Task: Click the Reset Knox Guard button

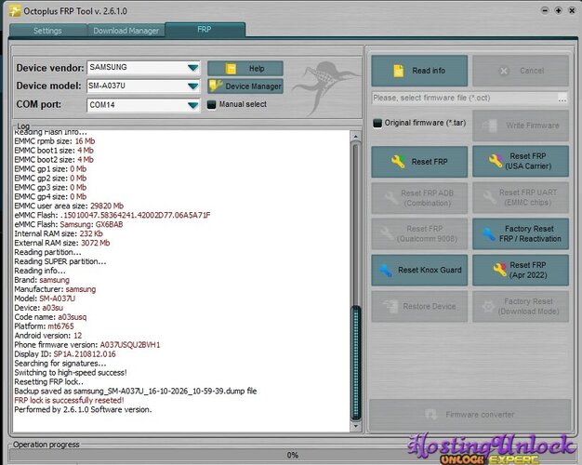Action: [x=419, y=270]
